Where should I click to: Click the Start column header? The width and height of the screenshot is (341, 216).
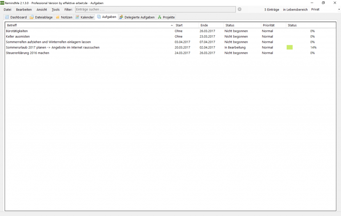[x=186, y=25]
